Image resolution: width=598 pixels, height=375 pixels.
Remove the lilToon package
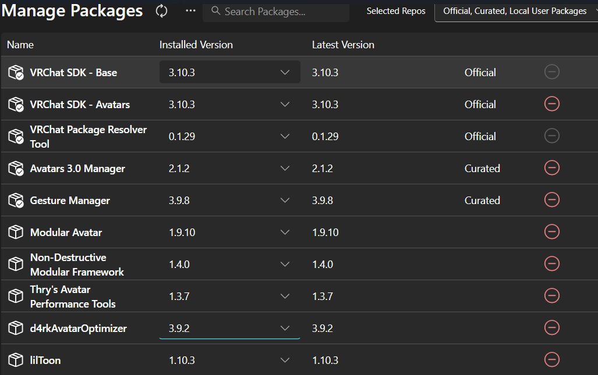[x=551, y=359]
